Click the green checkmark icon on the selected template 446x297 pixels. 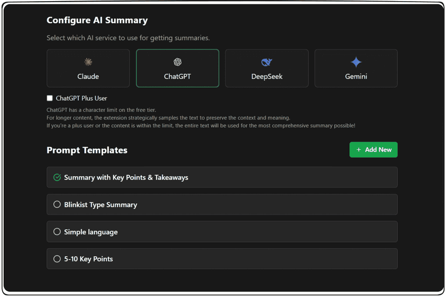(x=57, y=177)
